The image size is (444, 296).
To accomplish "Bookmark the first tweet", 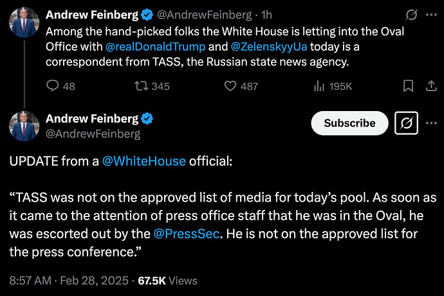I will pyautogui.click(x=408, y=86).
